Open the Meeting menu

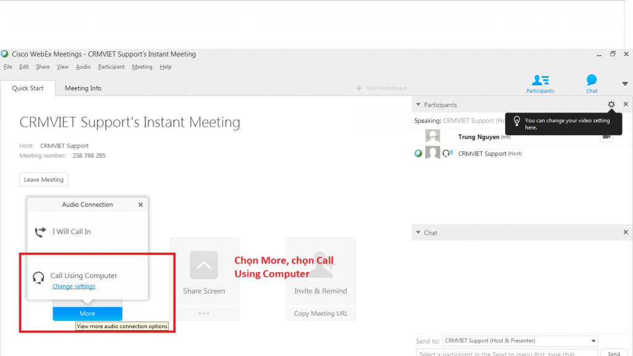pos(142,67)
